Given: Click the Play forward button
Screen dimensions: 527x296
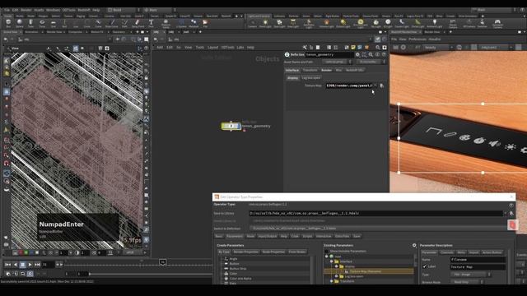Looking at the screenshot, I should (30, 265).
